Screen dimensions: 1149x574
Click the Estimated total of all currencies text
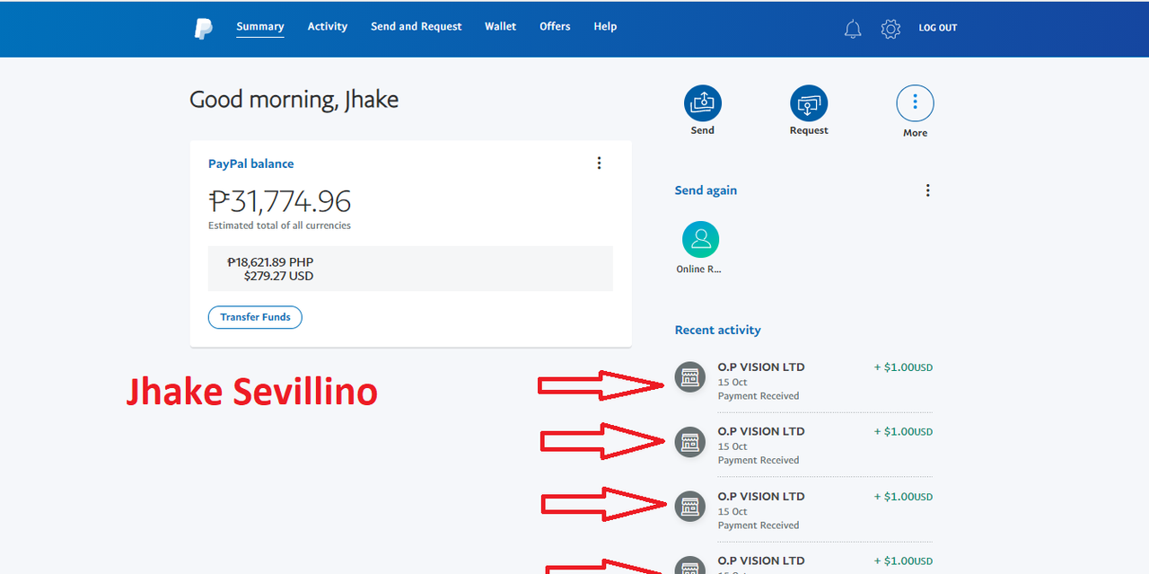point(279,225)
